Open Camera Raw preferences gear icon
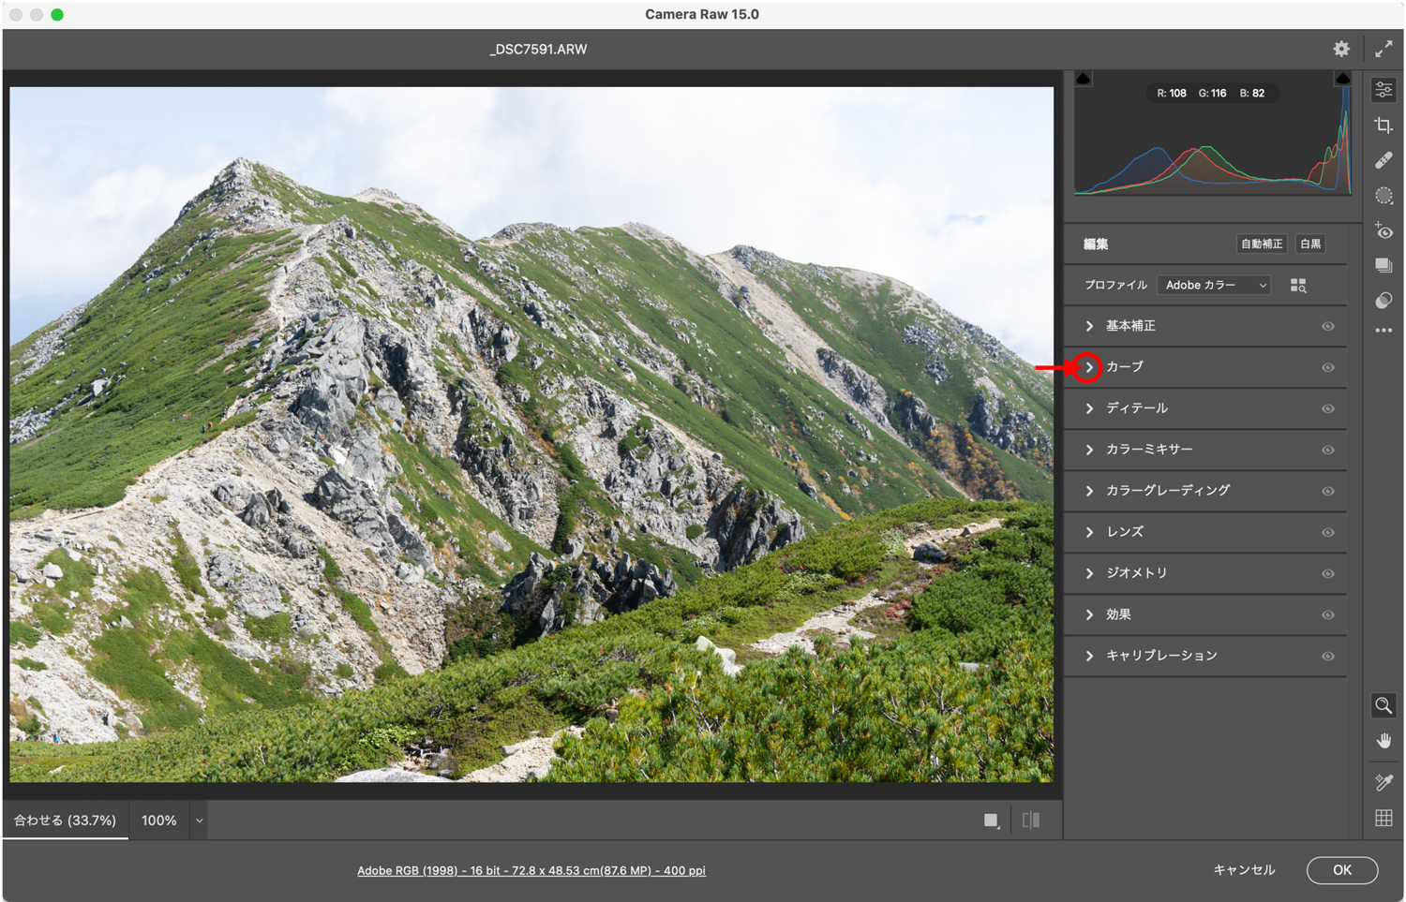 pyautogui.click(x=1341, y=49)
